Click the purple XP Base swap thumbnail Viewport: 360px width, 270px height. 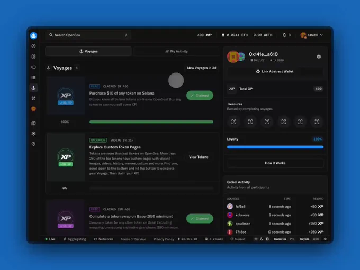[66, 218]
